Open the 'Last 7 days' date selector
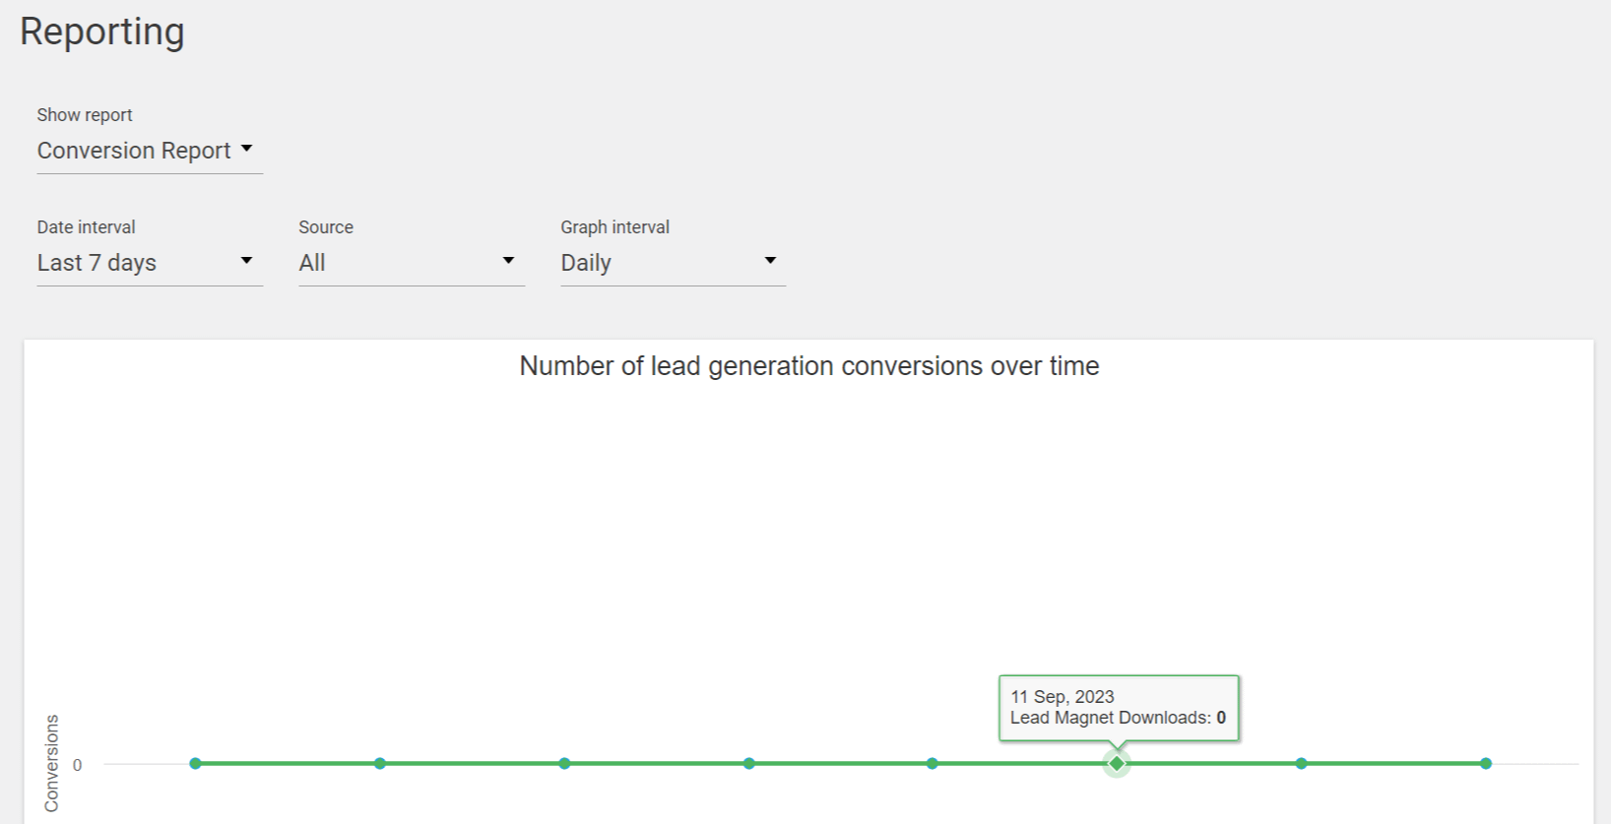The image size is (1611, 824). [x=97, y=263]
